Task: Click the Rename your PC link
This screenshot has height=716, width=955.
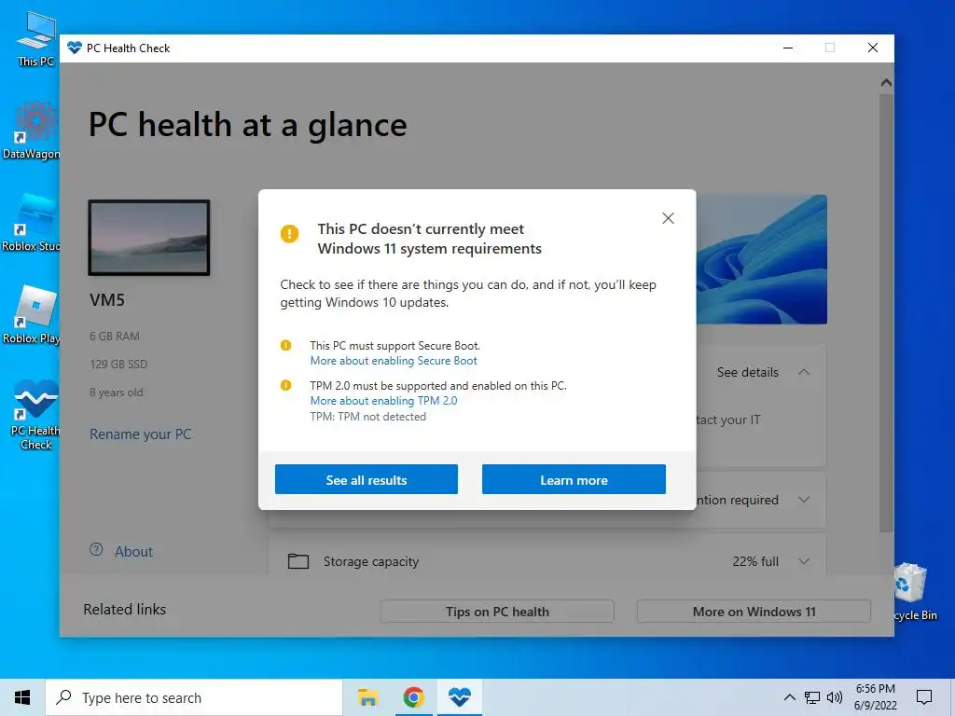Action: pos(141,434)
